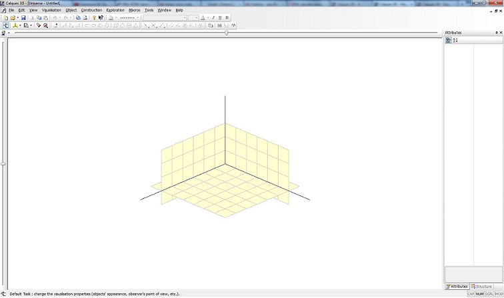This screenshot has height=298, width=504.
Task: Toggle bold text formatting button
Action: coord(227,18)
